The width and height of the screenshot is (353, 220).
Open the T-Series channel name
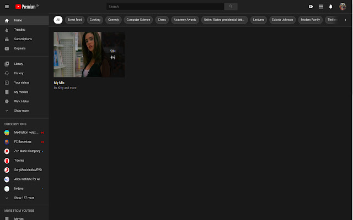19,161
